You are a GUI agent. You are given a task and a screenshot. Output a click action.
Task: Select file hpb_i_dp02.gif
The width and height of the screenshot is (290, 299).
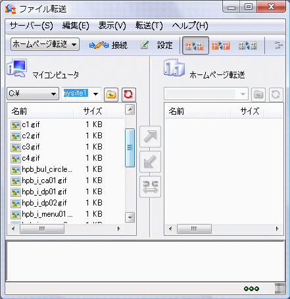[x=44, y=203]
